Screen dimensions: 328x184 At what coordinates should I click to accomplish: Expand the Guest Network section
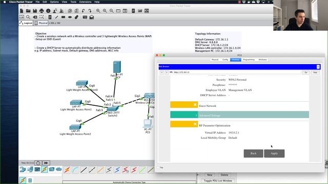(x=184, y=105)
